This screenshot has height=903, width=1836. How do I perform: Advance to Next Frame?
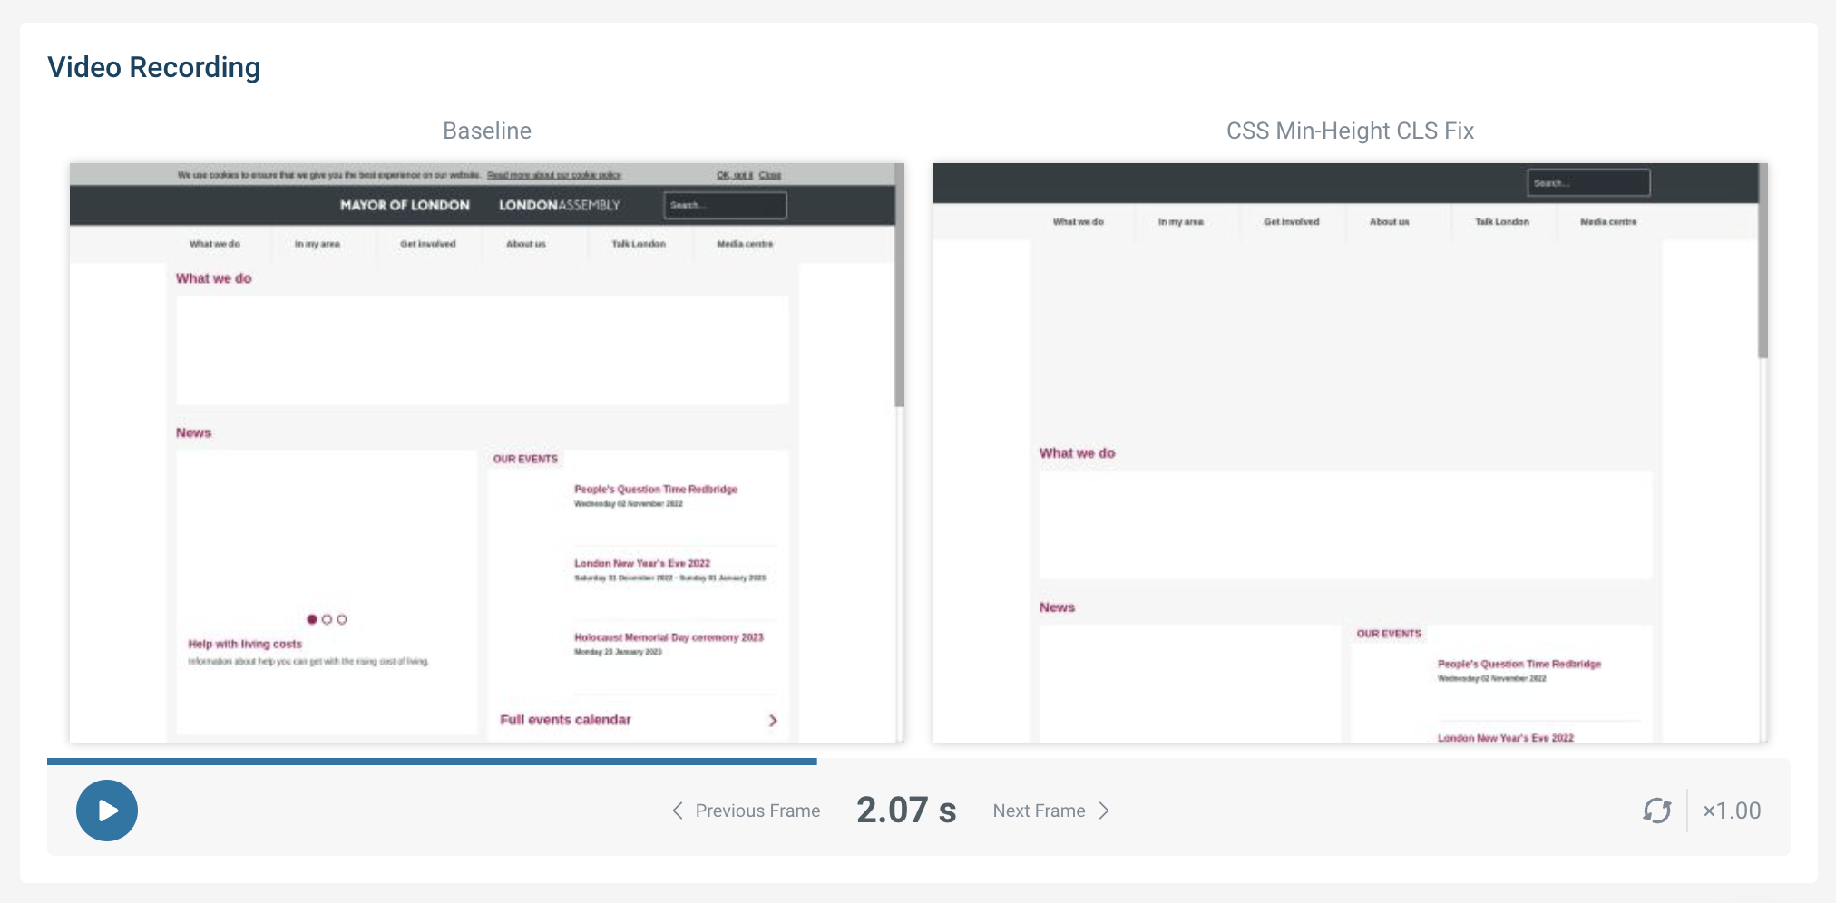[x=1051, y=811]
